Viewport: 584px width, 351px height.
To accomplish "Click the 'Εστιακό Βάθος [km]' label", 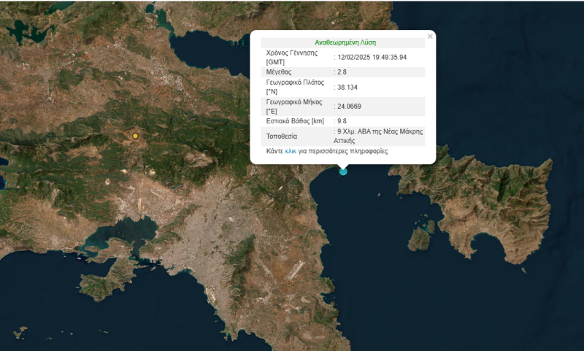I will (x=295, y=121).
